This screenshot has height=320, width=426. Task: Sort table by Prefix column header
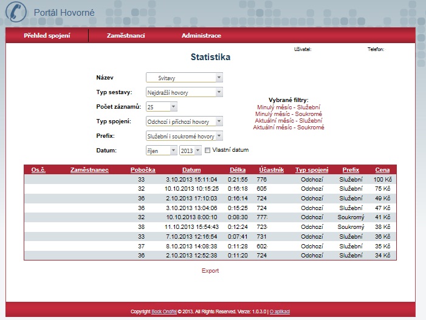[351, 170]
